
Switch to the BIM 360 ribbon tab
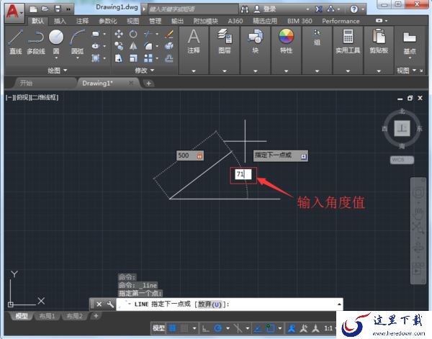click(300, 21)
